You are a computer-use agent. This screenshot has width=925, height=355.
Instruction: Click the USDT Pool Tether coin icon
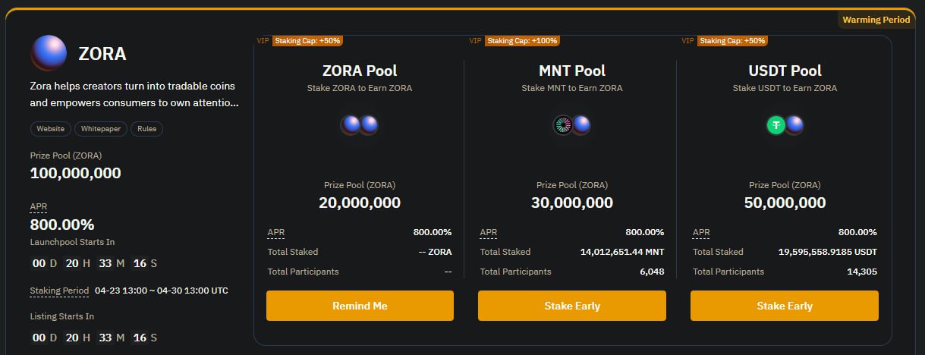click(776, 125)
